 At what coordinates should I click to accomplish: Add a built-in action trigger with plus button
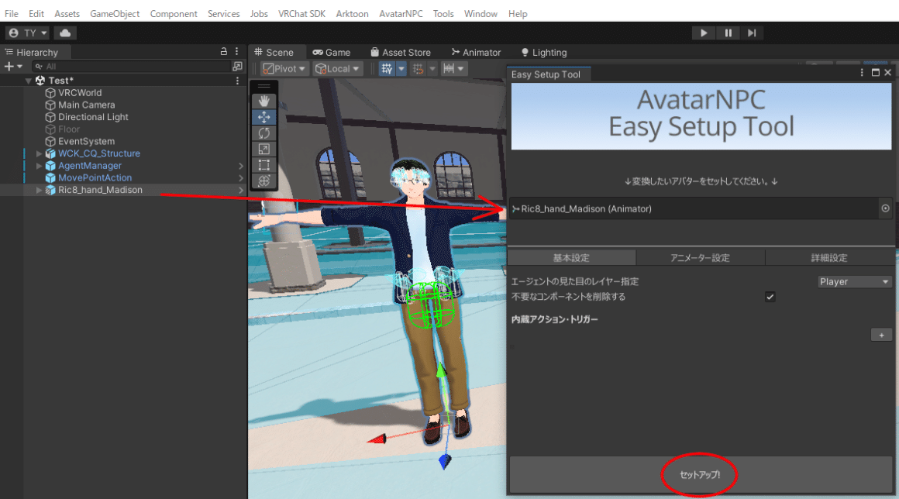(x=881, y=336)
